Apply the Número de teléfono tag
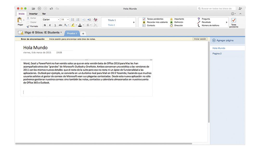This screenshot has height=153, width=260. pos(208,25)
